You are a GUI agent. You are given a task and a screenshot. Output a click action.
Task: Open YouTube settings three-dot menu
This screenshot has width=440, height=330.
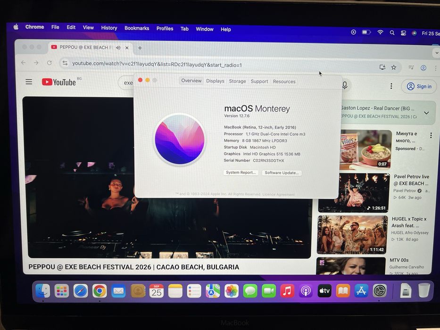tap(391, 86)
